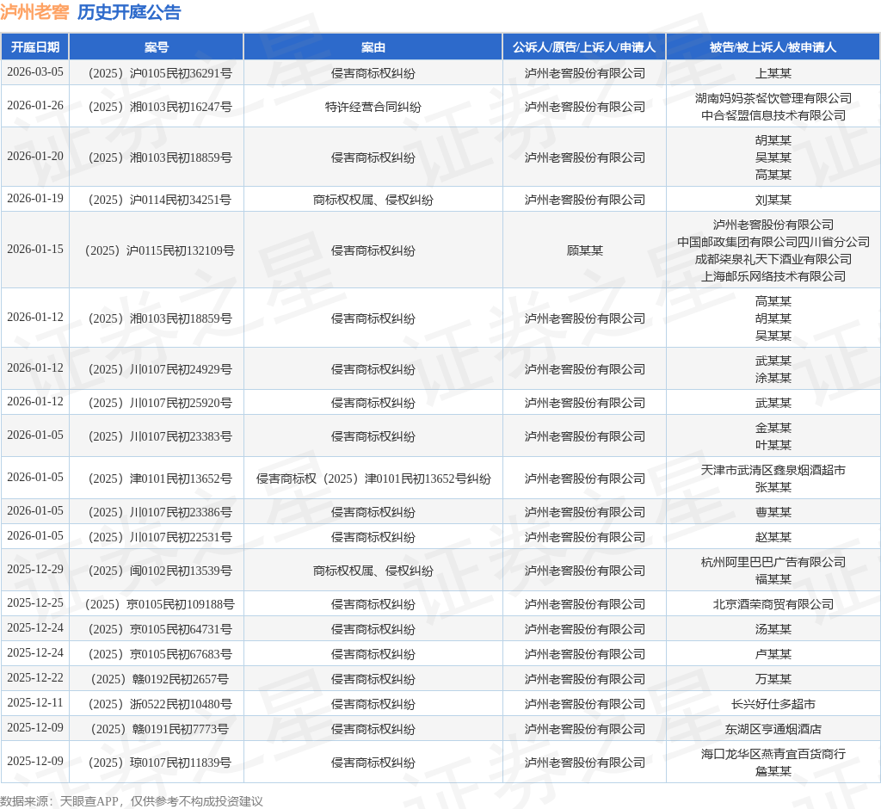The height and width of the screenshot is (809, 881).
Task: Click the 公诉人/原告/上诉人/申请人 header
Action: tap(584, 47)
